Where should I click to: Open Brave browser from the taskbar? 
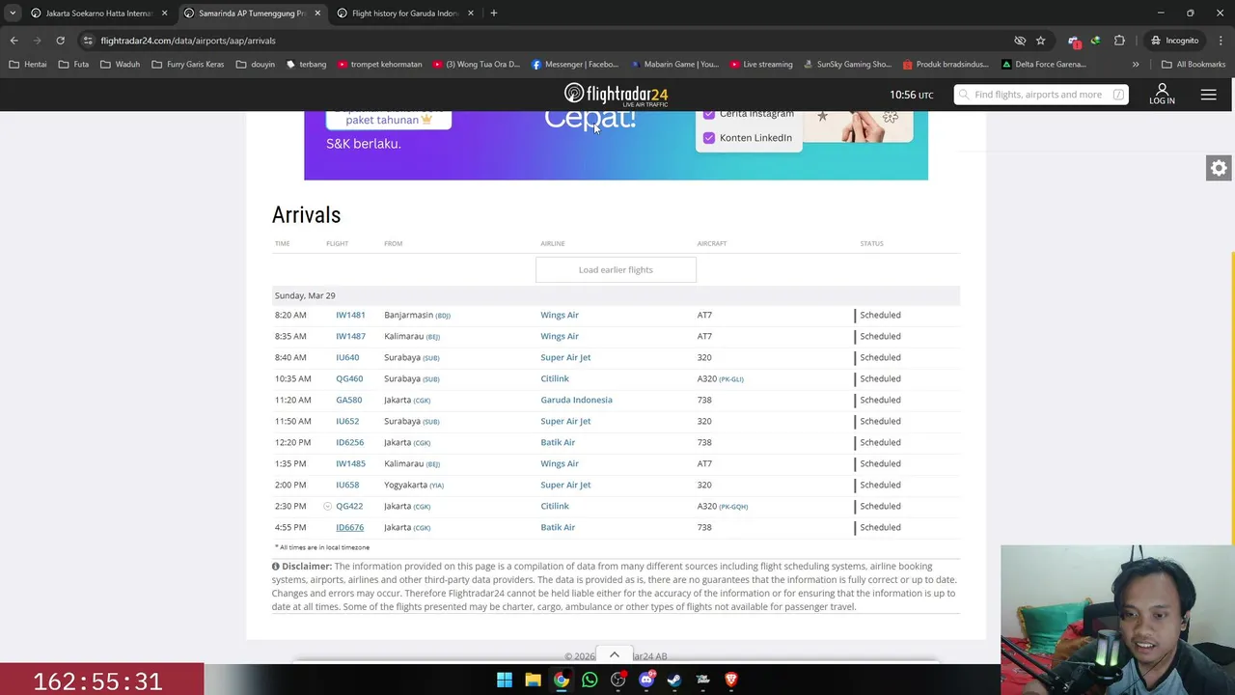(730, 680)
